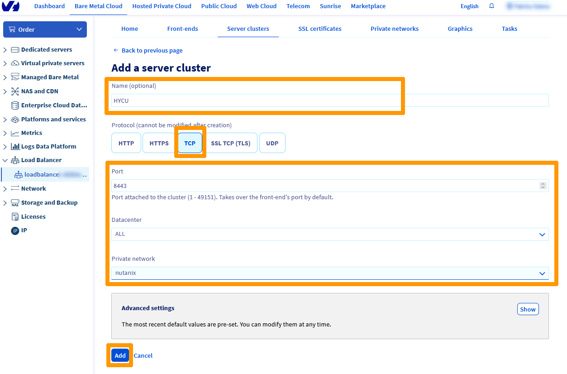Open the Metrics section icon in sidebar

click(x=15, y=133)
